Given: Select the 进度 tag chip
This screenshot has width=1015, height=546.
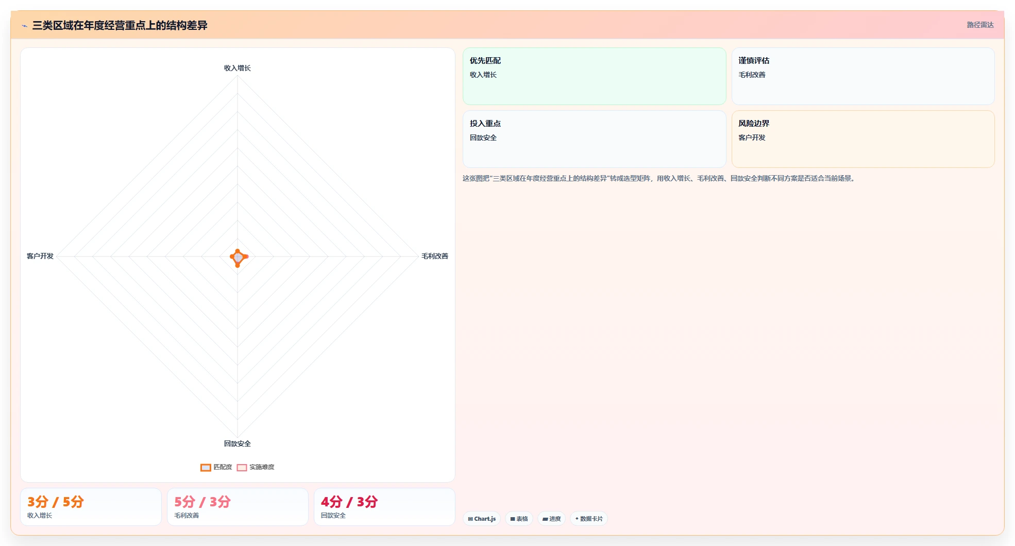Looking at the screenshot, I should tap(551, 519).
